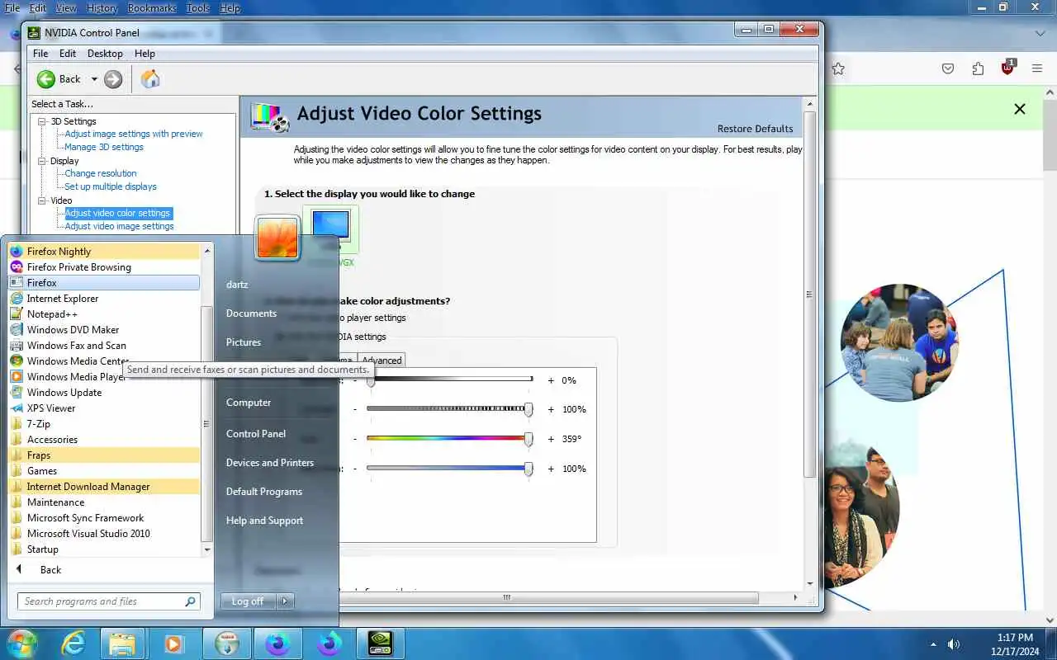Open NVIDIA Control Panel File menu

point(40,54)
